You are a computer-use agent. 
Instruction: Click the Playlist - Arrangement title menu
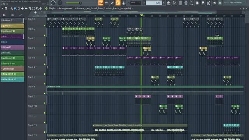pyautogui.click(x=61, y=9)
